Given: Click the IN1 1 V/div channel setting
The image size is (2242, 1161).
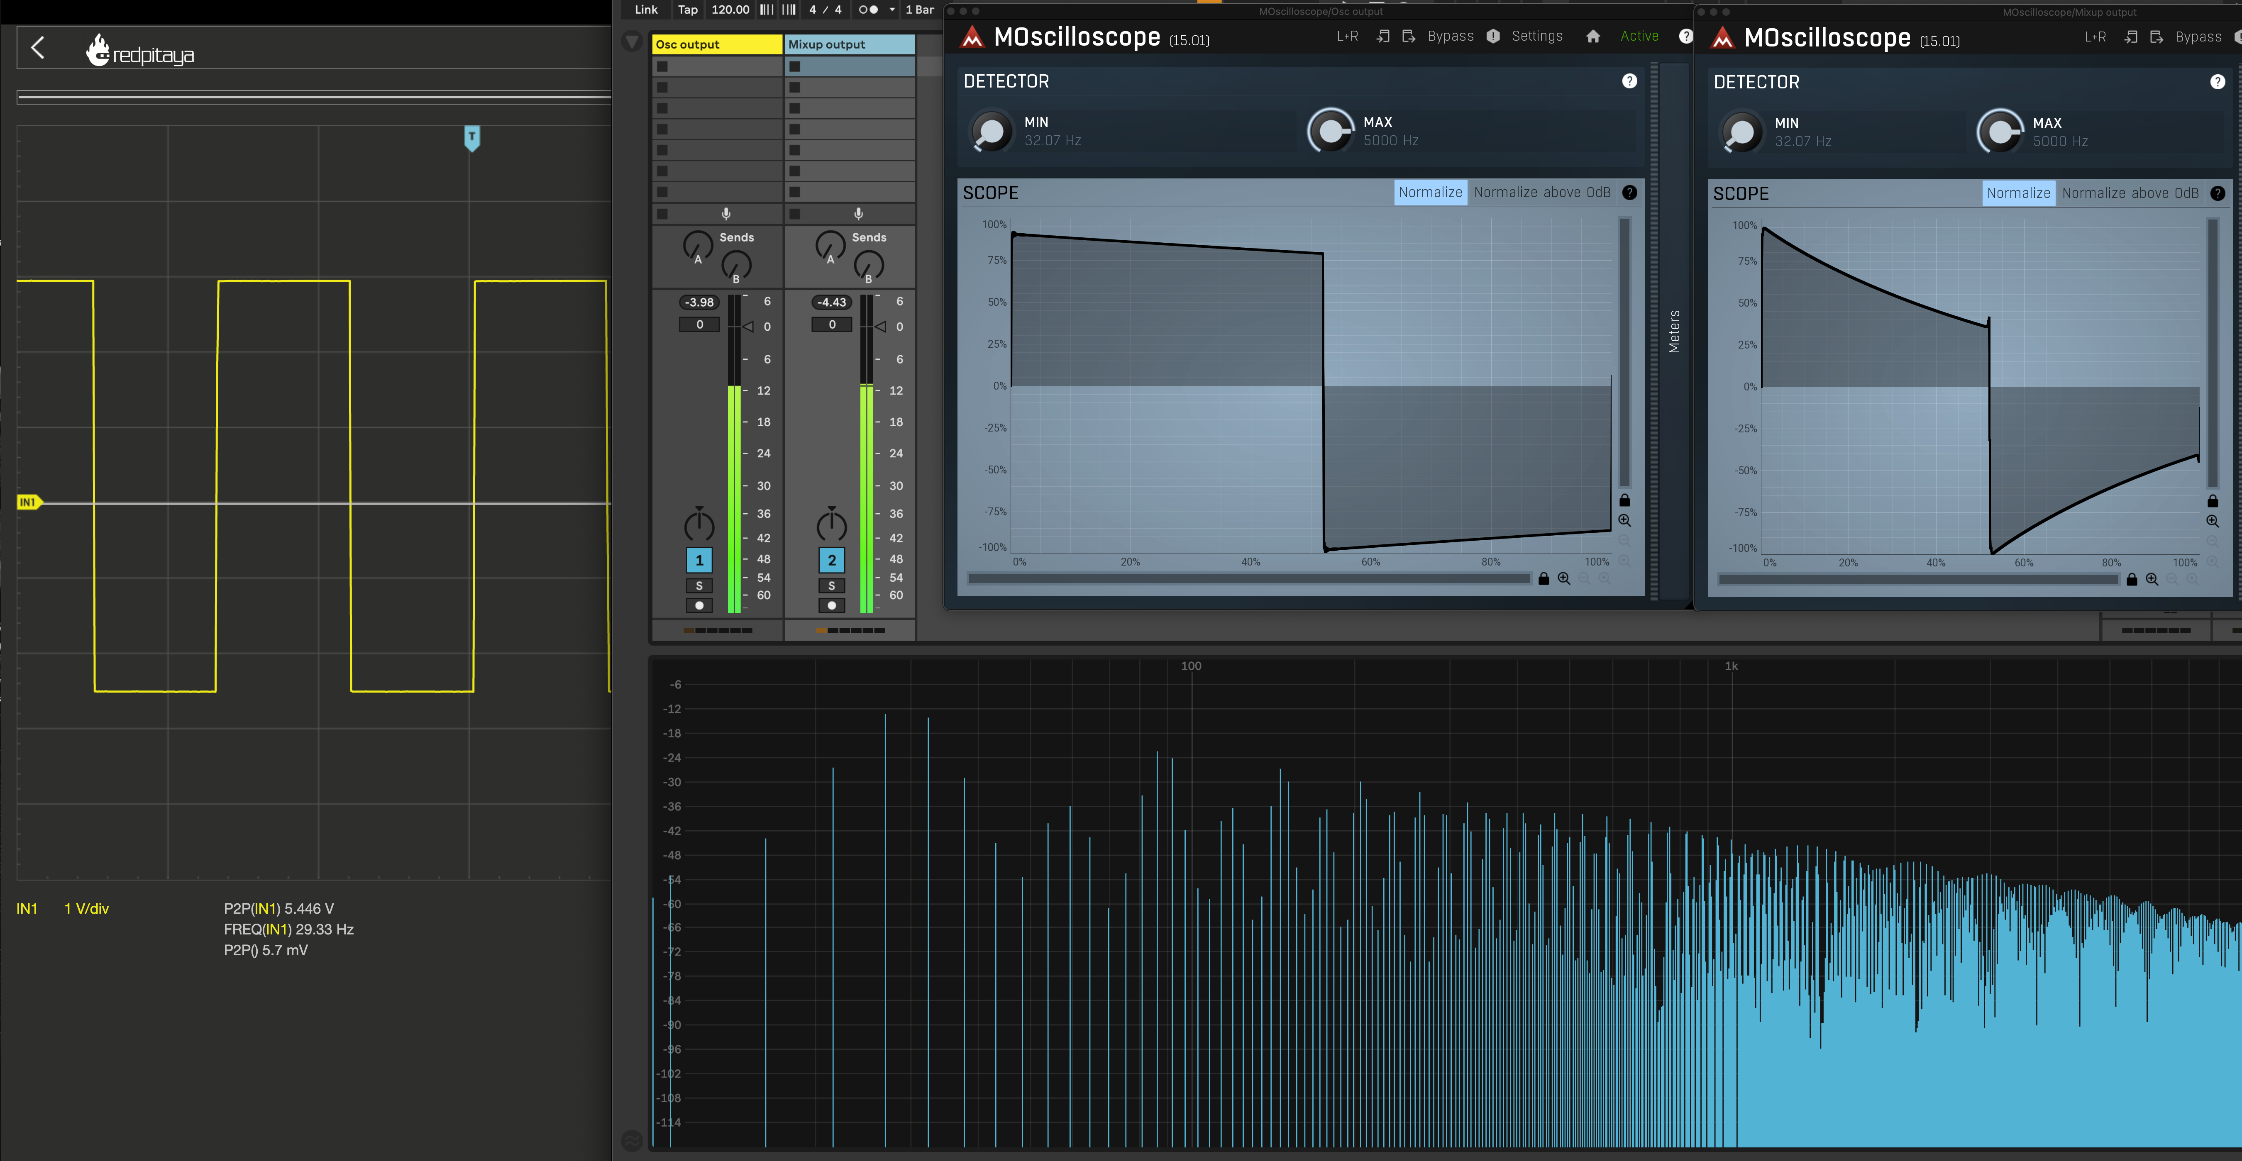Looking at the screenshot, I should [63, 909].
